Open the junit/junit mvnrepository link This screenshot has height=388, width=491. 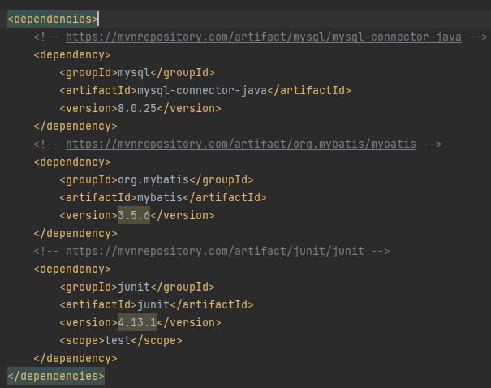[x=215, y=251]
